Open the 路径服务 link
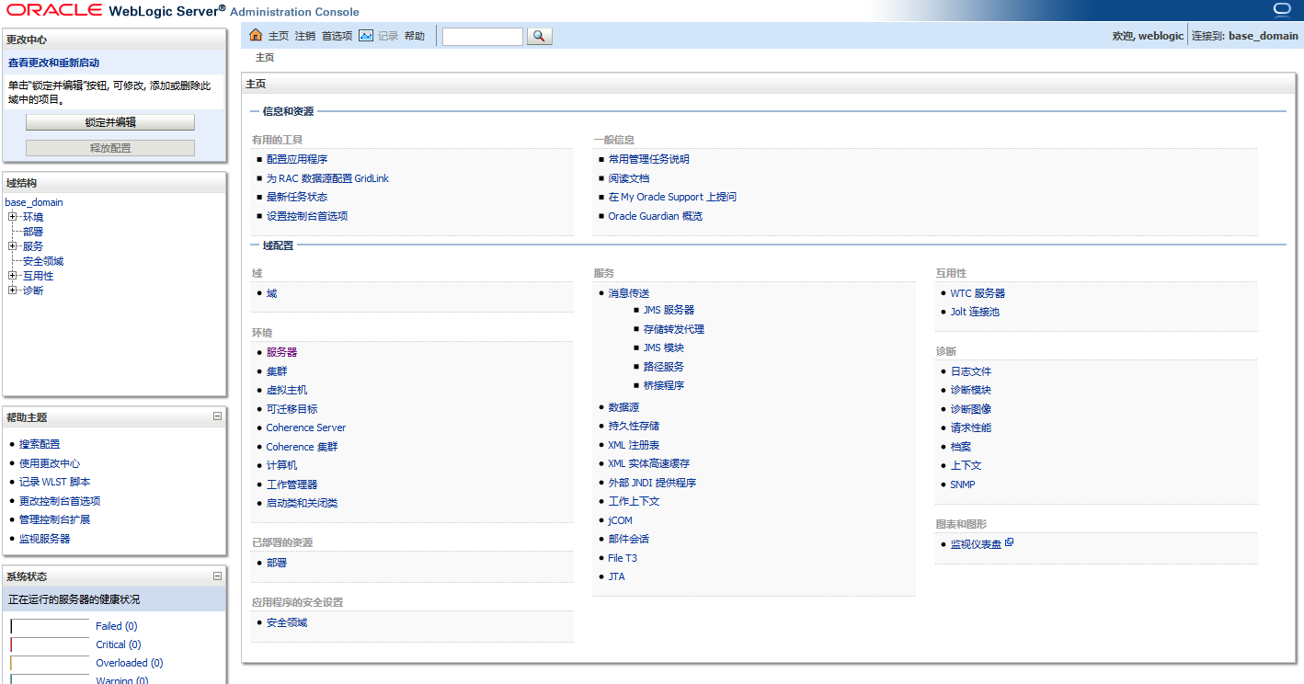The image size is (1304, 684). coord(664,367)
